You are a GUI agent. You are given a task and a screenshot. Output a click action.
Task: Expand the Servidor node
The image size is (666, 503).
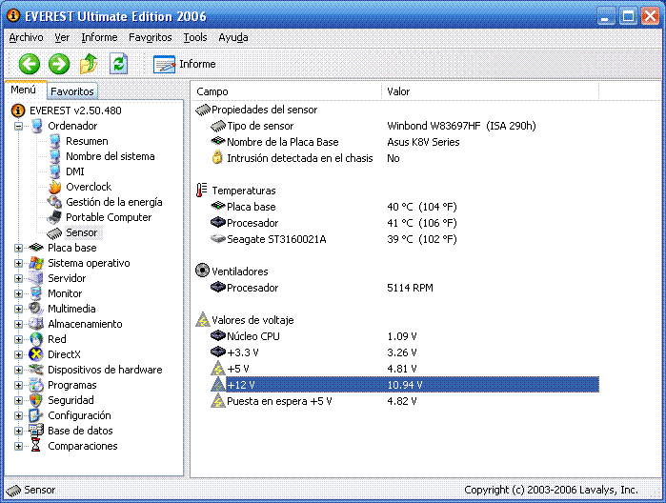pos(18,278)
